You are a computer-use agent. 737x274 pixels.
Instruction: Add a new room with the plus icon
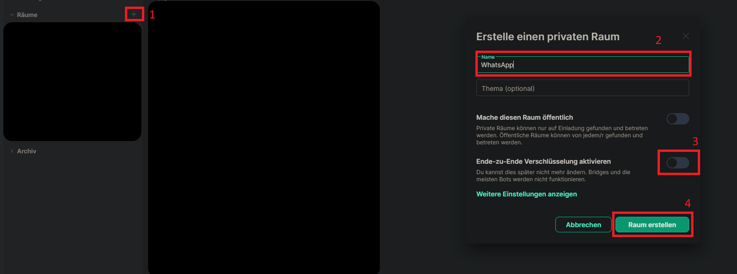pos(134,14)
